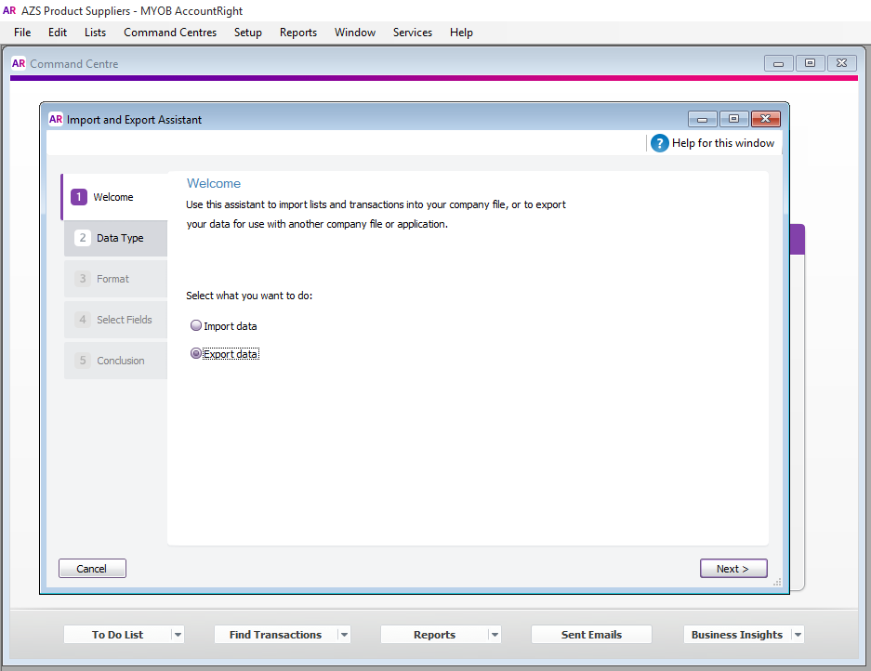Click the Next > button
This screenshot has width=871, height=671.
click(x=733, y=568)
